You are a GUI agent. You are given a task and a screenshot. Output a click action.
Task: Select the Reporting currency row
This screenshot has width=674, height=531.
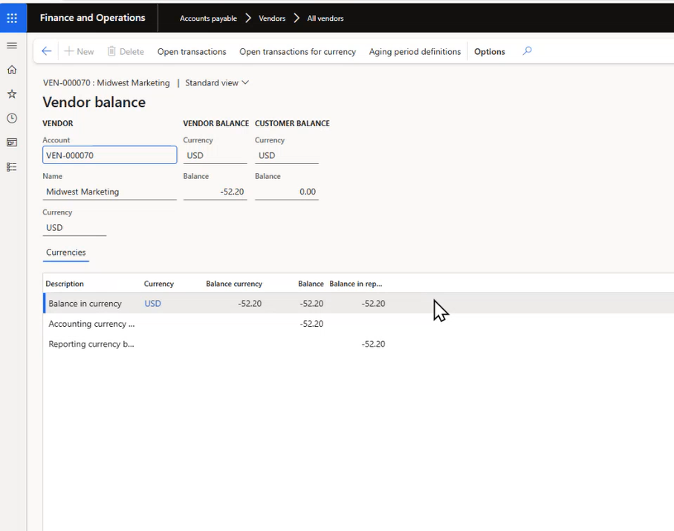[358, 344]
